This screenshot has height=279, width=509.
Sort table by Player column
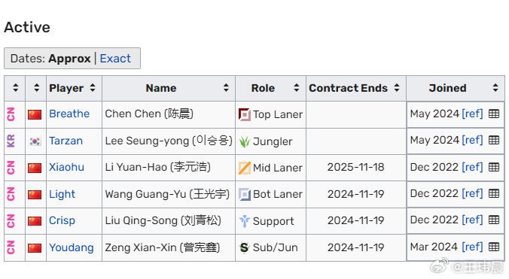[x=93, y=88]
